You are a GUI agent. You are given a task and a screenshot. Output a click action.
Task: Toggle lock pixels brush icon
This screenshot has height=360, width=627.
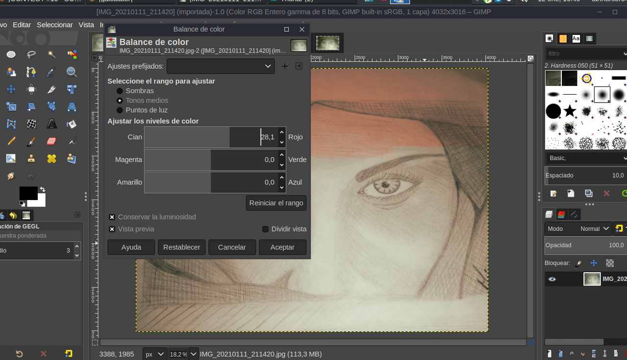click(578, 263)
